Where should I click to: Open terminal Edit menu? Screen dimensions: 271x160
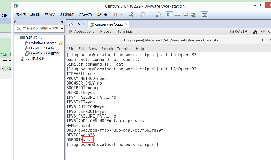tap(82, 49)
